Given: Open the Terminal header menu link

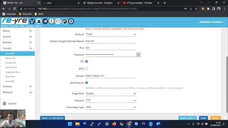Looking at the screenshot, I should tap(14, 26).
